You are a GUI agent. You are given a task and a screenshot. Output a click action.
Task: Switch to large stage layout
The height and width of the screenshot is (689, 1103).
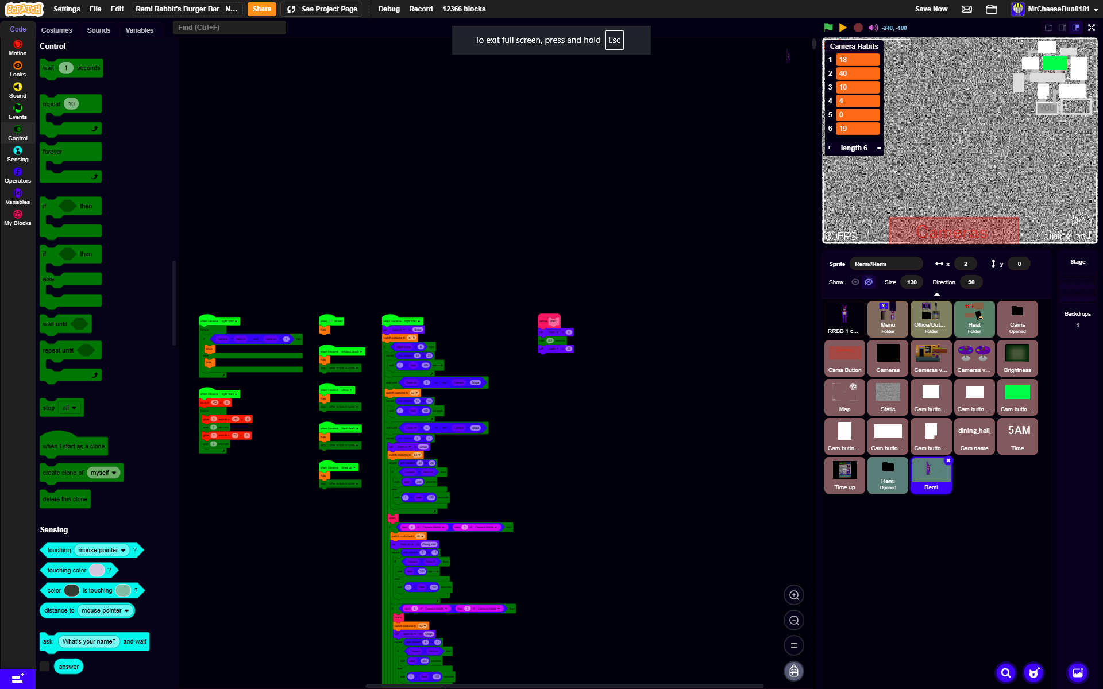point(1076,27)
